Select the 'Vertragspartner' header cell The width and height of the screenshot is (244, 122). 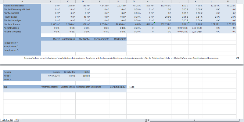coord(51,87)
